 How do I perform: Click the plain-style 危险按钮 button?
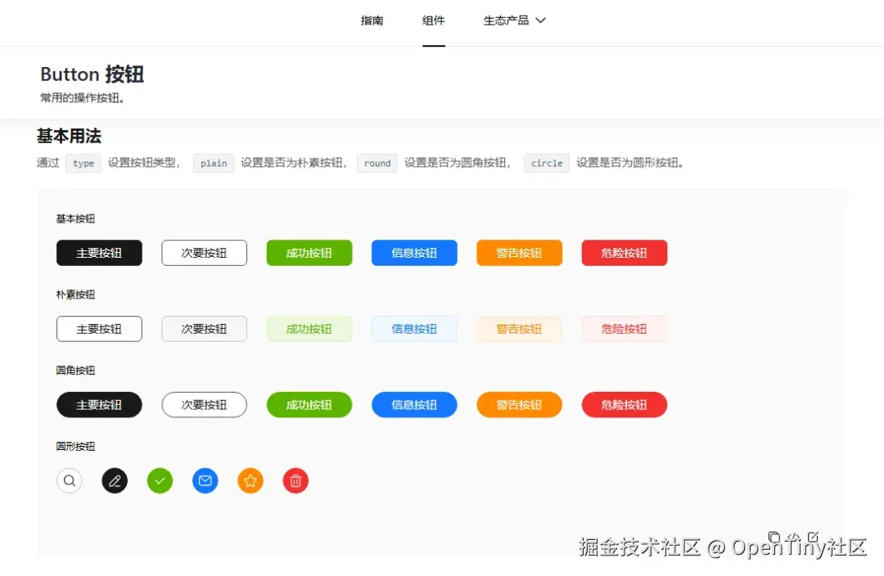tap(624, 328)
